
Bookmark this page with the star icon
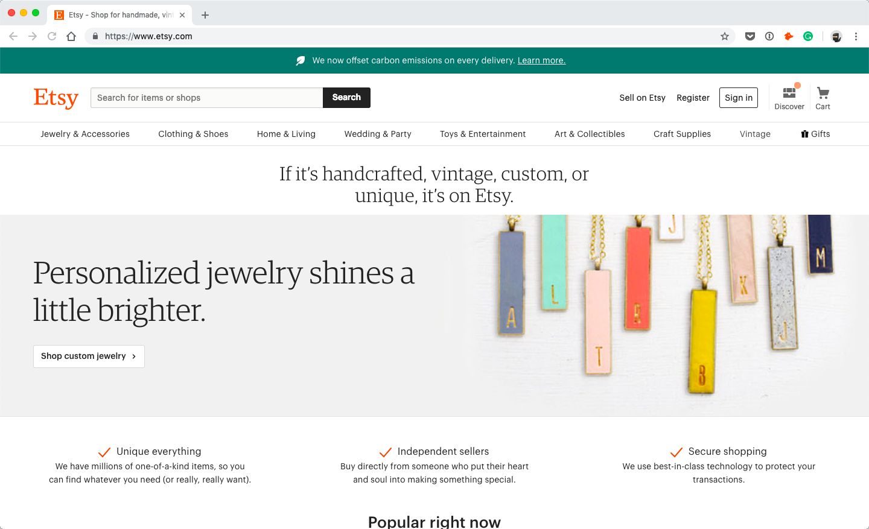coord(725,36)
